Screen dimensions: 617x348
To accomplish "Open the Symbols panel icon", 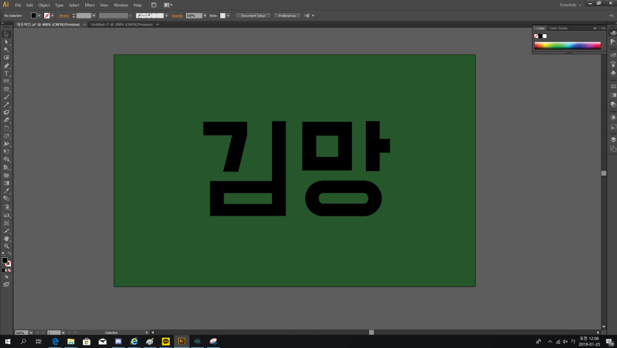I will click(x=613, y=73).
